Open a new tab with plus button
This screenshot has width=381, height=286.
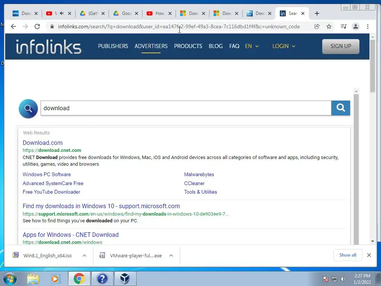click(317, 13)
